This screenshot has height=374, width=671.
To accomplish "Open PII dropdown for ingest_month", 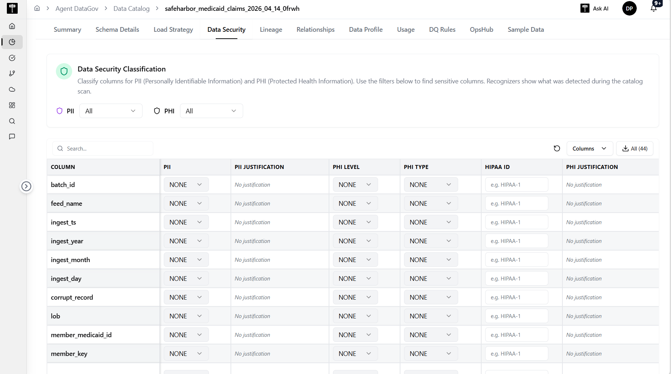I will tap(186, 260).
